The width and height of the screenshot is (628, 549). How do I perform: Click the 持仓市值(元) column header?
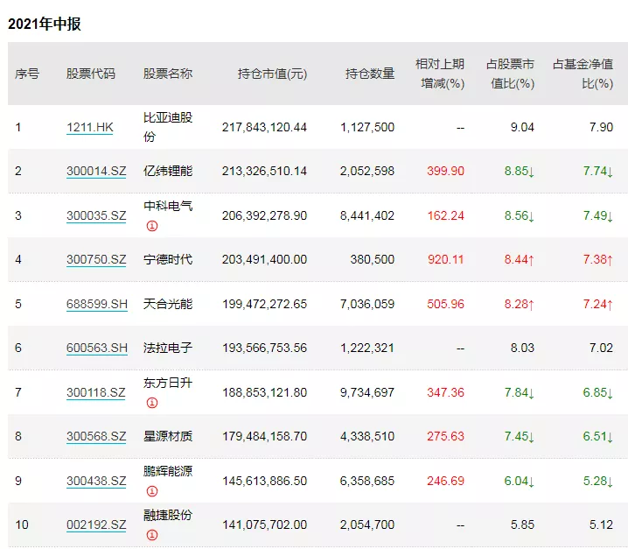coord(272,74)
